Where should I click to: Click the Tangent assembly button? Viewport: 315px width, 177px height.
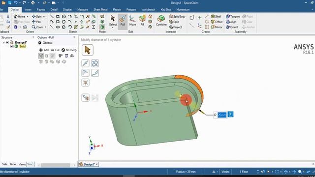[233, 16]
